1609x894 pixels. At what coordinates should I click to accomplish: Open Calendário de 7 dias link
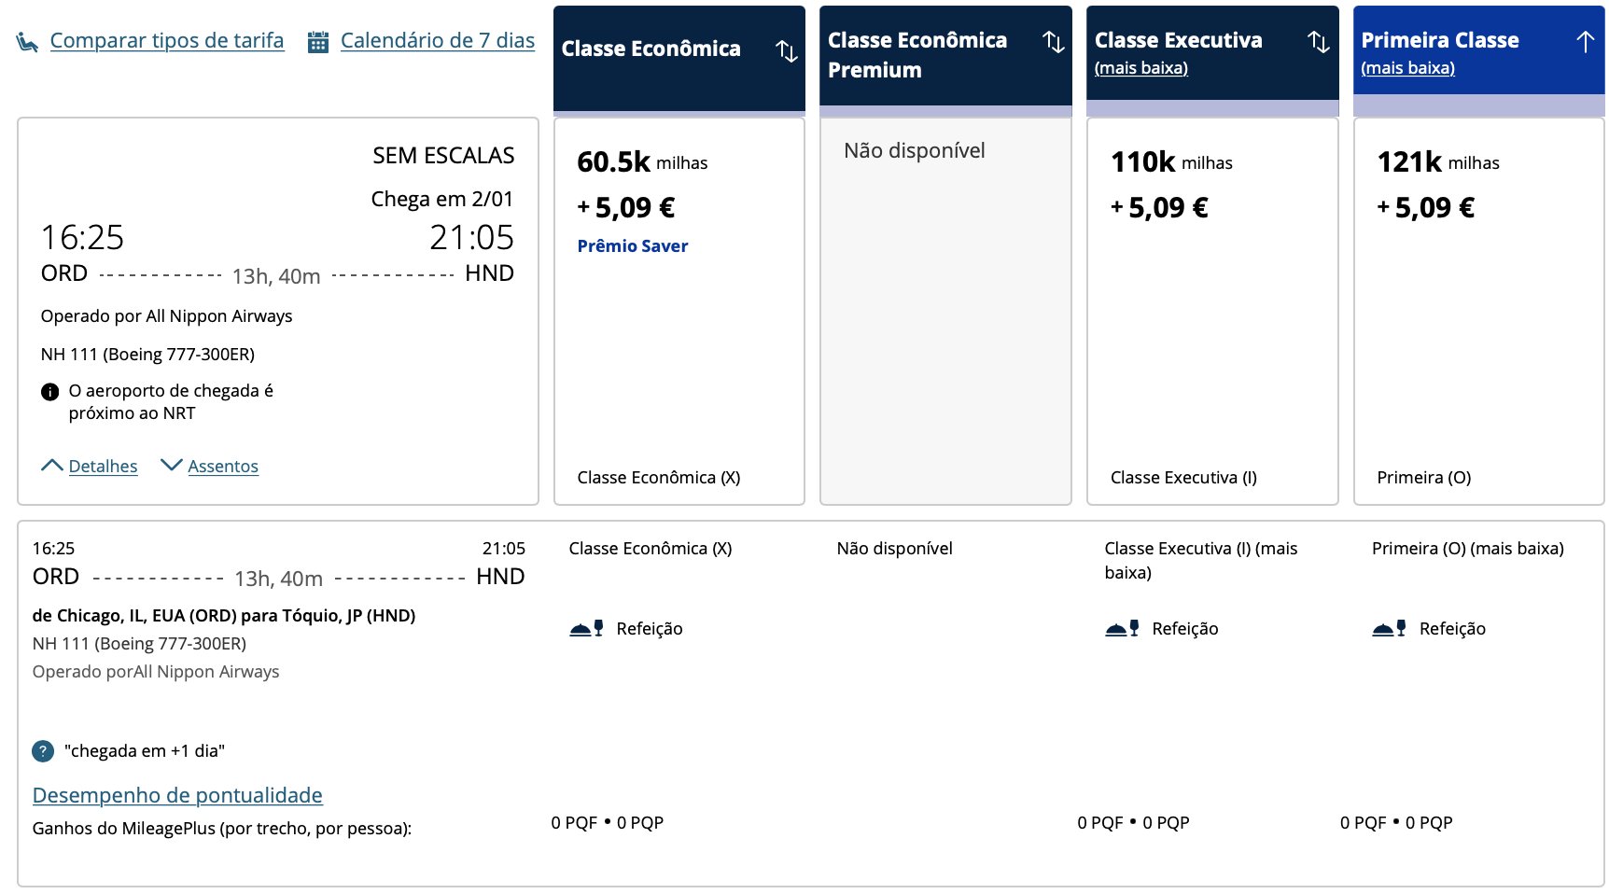(x=438, y=41)
